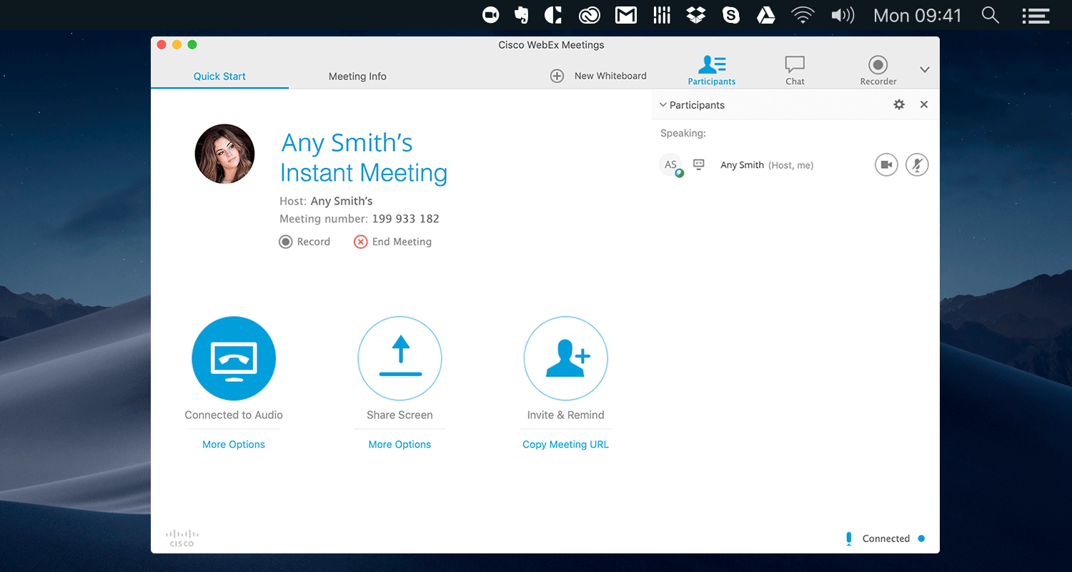The width and height of the screenshot is (1072, 572).
Task: Click End Meeting
Action: 393,242
